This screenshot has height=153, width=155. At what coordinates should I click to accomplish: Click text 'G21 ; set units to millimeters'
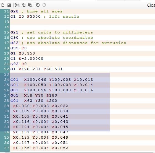pyautogui.click(x=52, y=32)
